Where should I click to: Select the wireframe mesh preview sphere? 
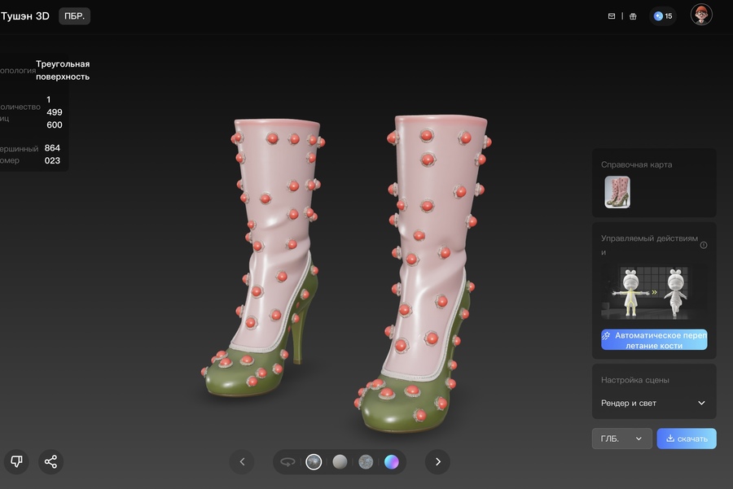[x=366, y=462]
